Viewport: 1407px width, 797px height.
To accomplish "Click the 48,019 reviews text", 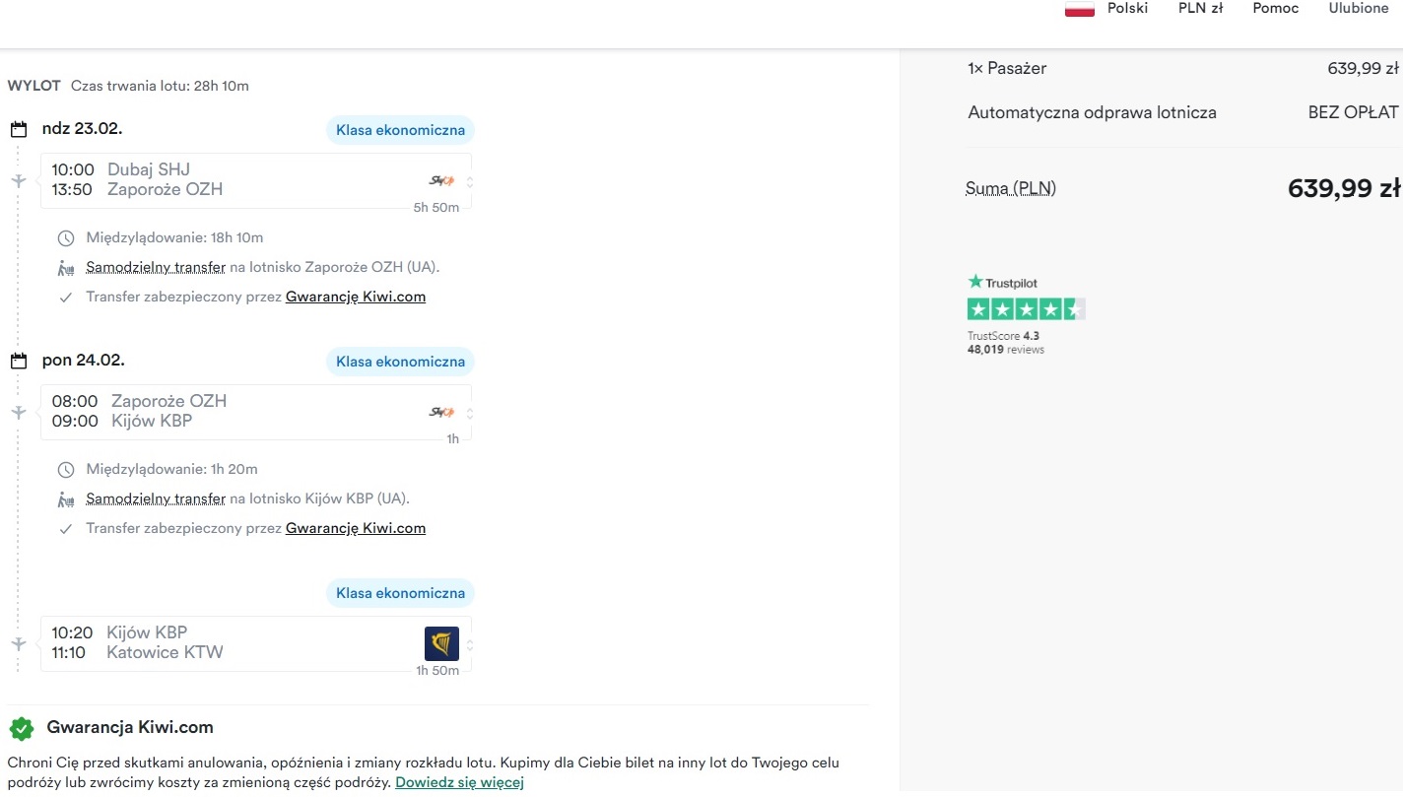I will click(x=1006, y=350).
